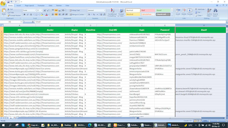This screenshot has height=128, width=228.
Task: Switch to the View ribbon tab
Action: [67, 5]
